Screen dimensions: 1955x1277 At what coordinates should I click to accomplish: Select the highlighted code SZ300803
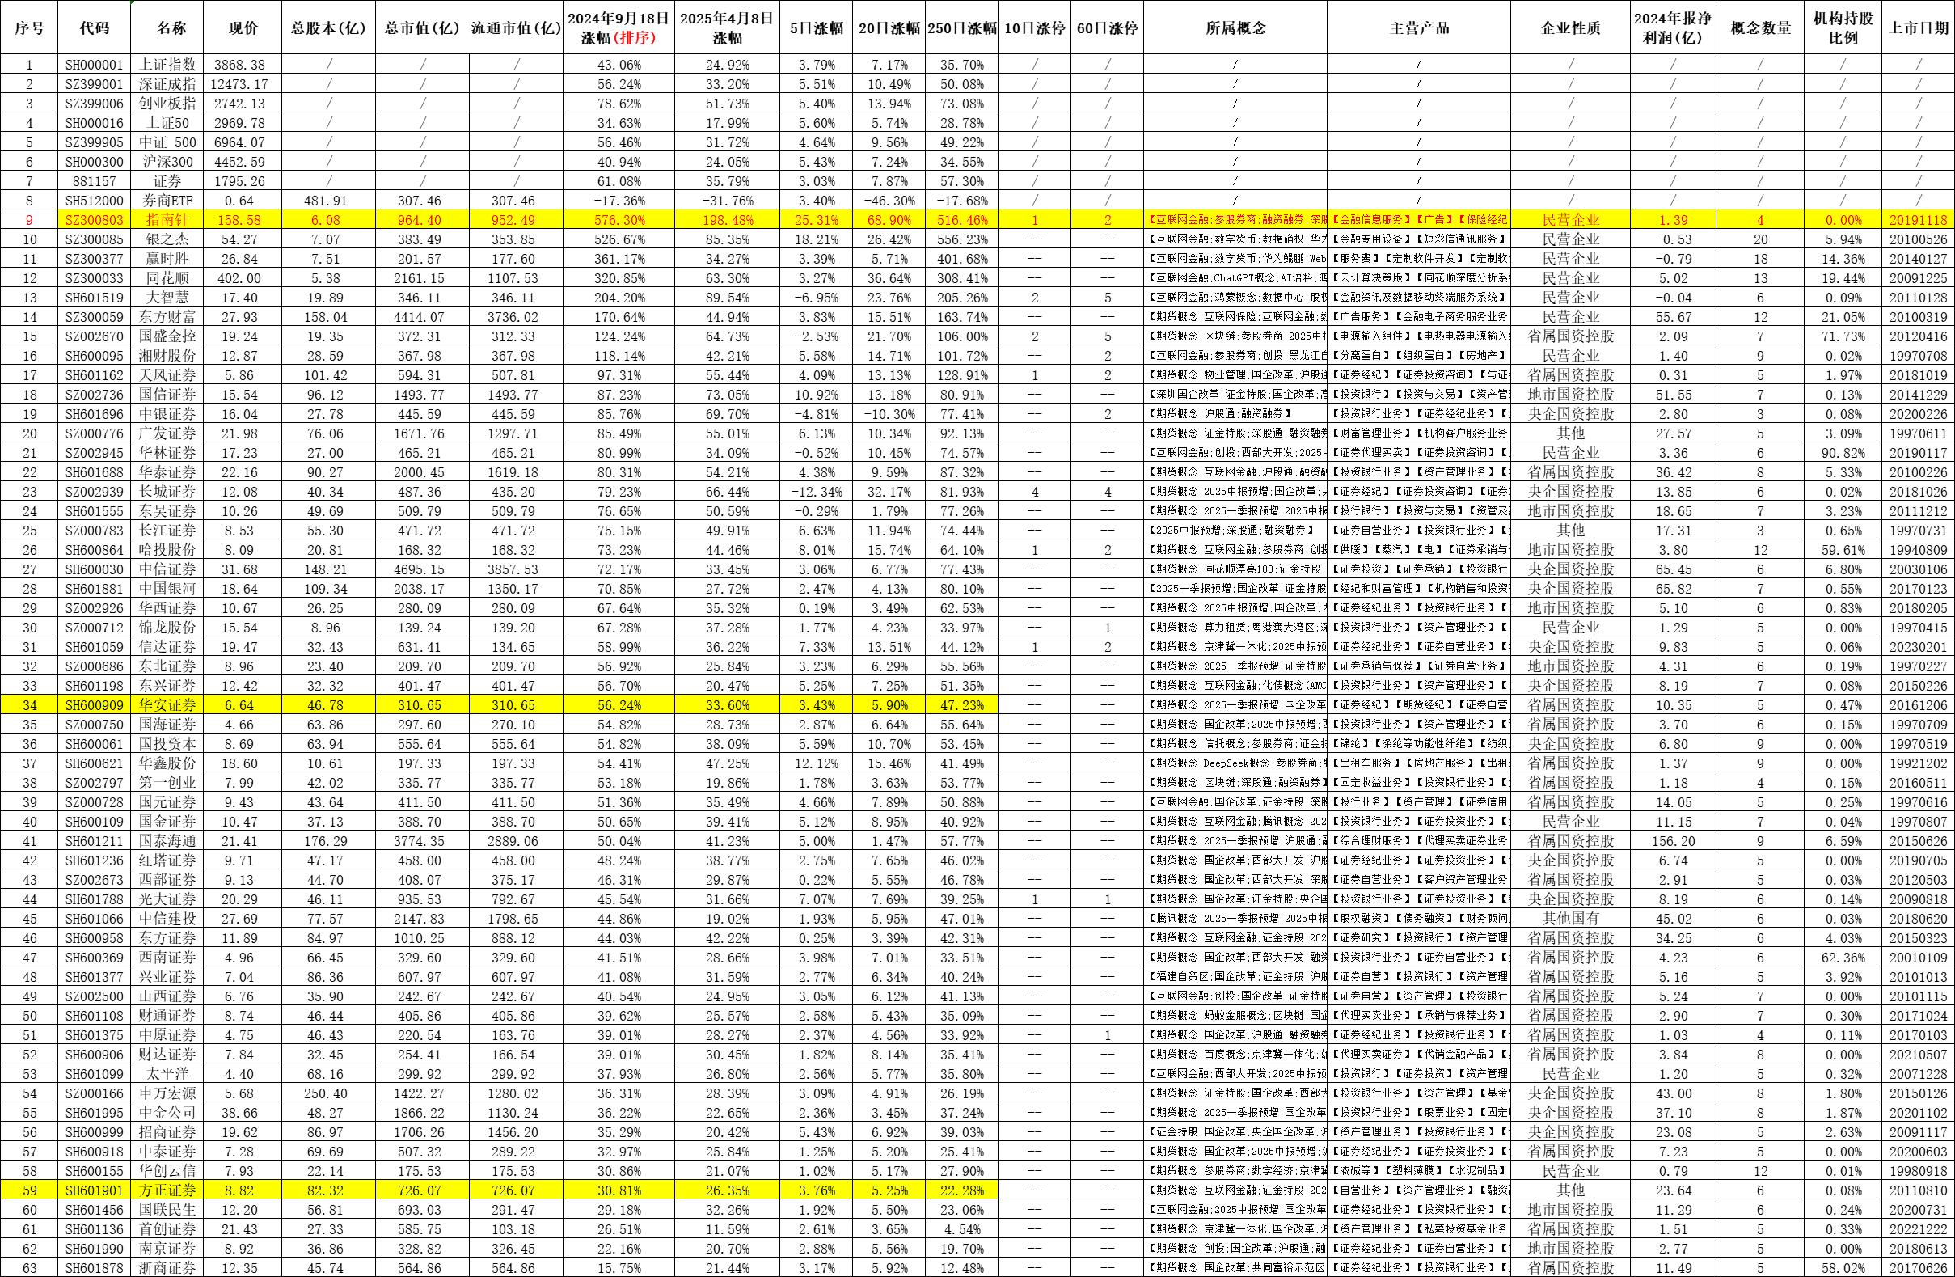[x=94, y=220]
